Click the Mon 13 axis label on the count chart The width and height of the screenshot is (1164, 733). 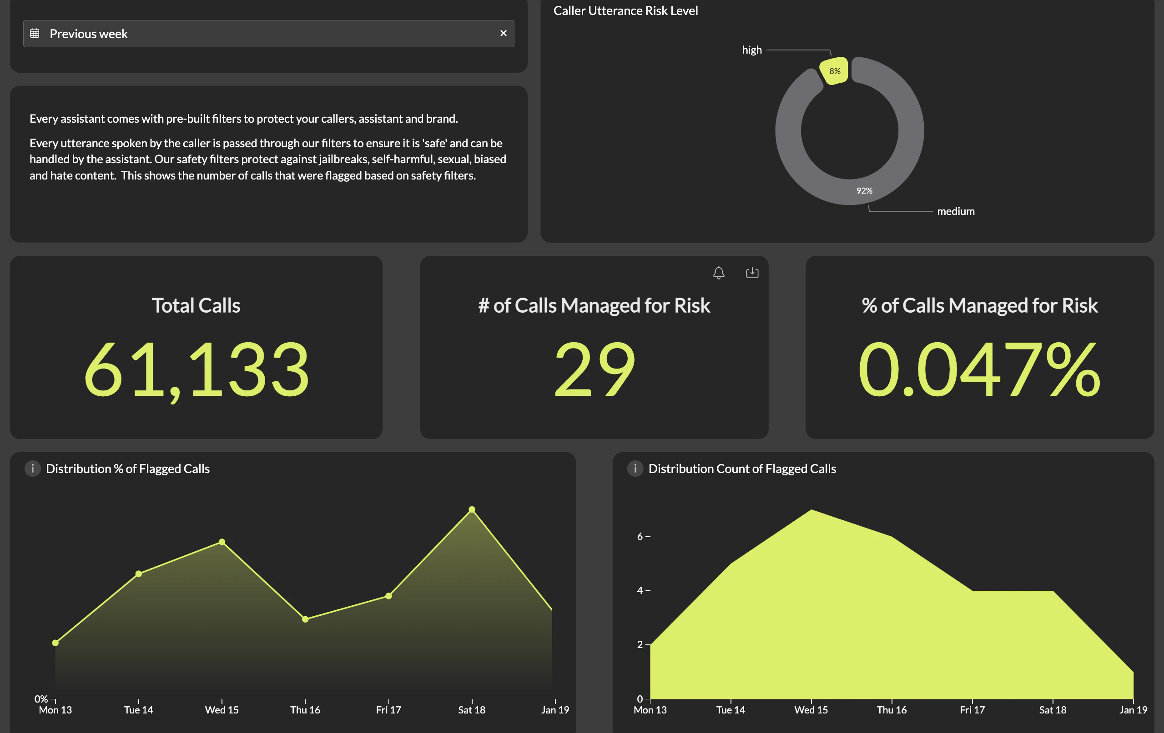click(650, 709)
